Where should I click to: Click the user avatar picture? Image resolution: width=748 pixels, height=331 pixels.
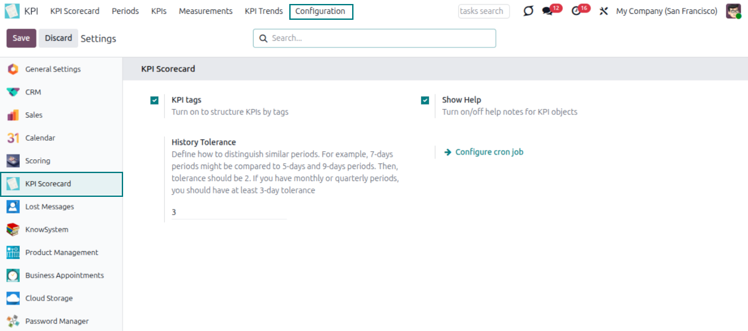tap(733, 11)
